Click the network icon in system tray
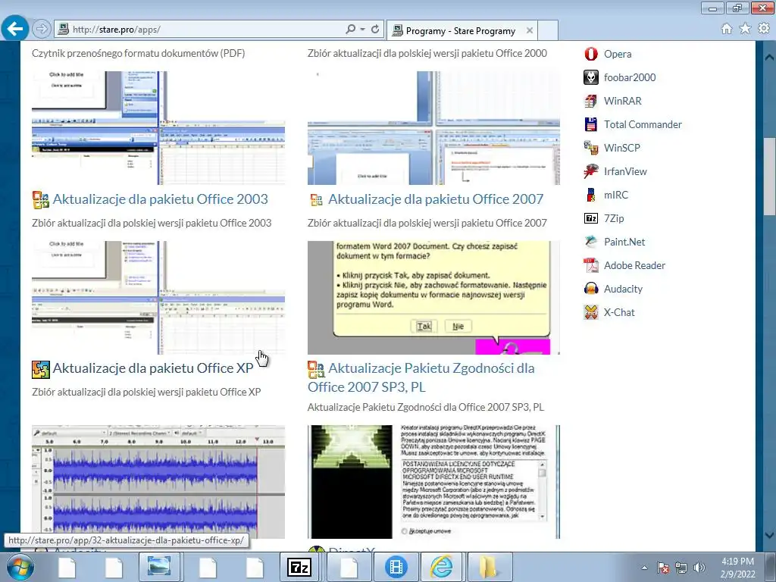Viewport: 776px width, 582px height. tap(681, 568)
